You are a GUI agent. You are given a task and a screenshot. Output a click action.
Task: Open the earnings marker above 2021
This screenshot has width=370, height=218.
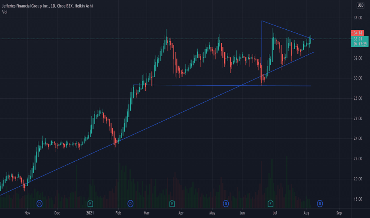pos(90,203)
